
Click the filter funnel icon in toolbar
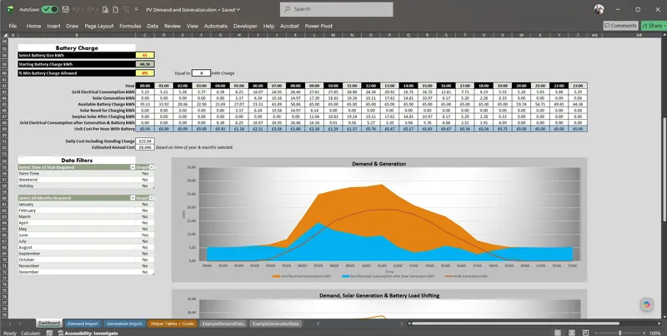126,9
